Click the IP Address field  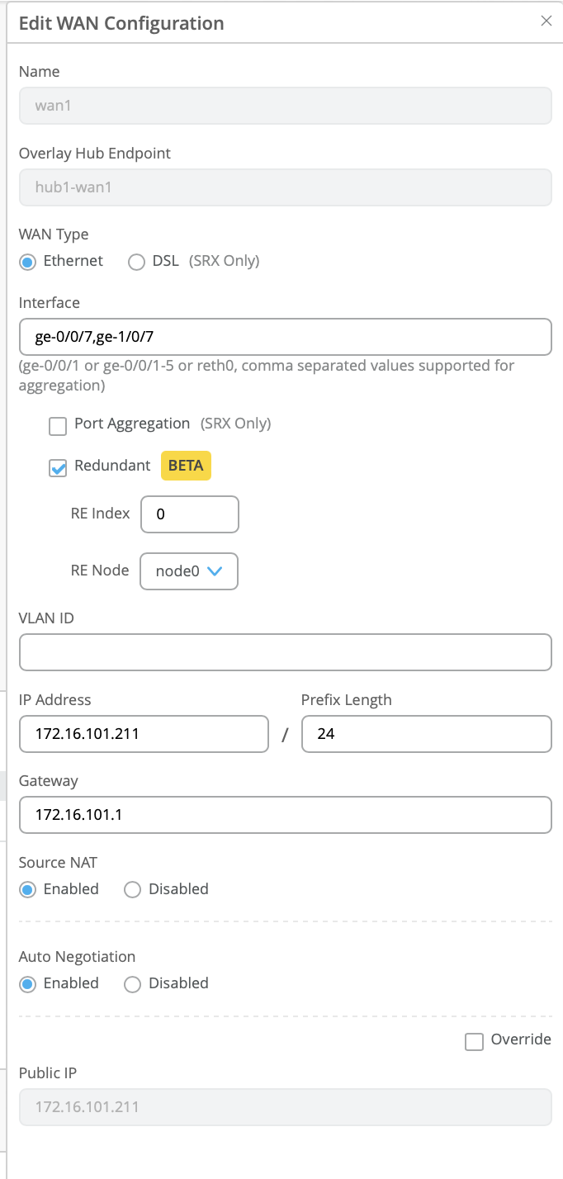[x=144, y=733]
